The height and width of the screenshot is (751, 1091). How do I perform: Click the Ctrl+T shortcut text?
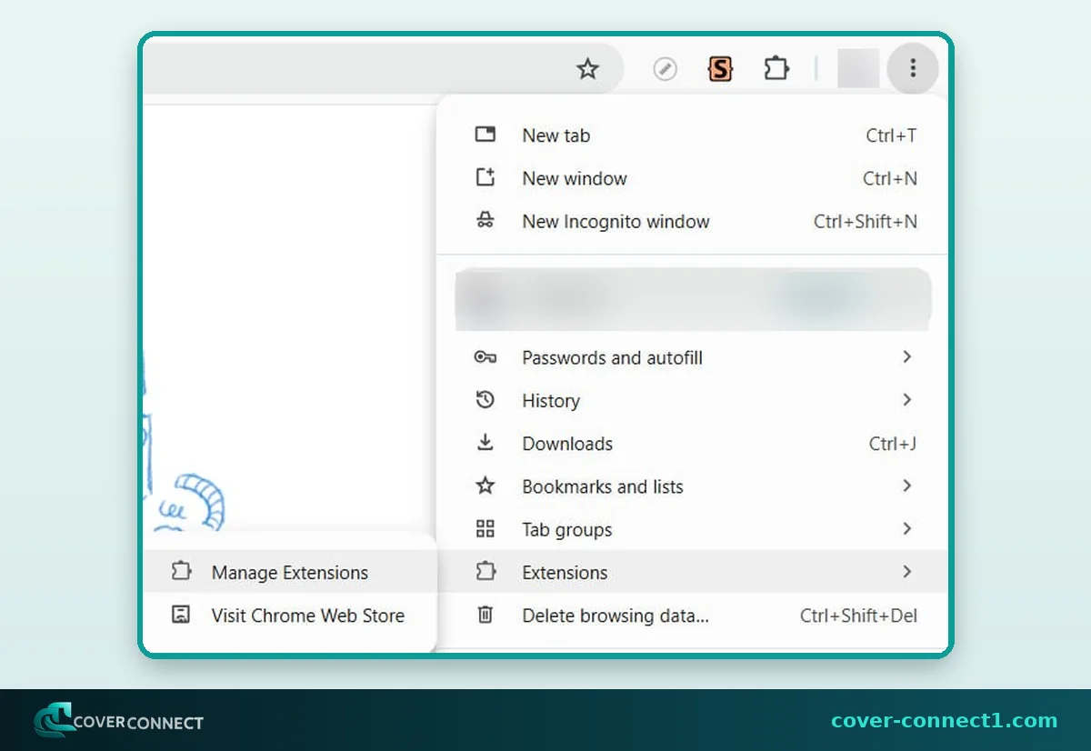click(891, 135)
